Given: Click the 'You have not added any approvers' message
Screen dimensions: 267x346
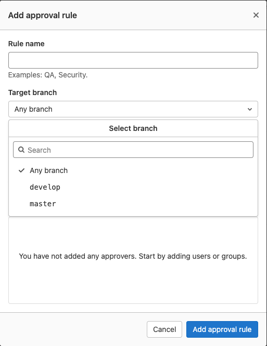Looking at the screenshot, I should click(x=133, y=256).
